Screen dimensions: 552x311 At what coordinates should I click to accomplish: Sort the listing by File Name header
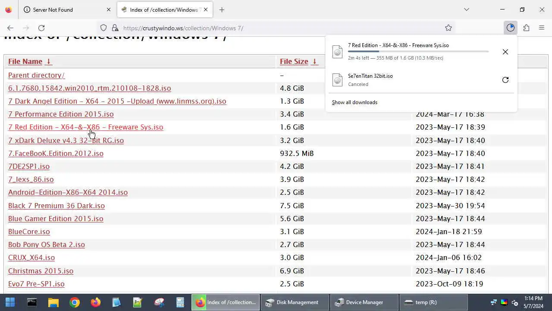tap(25, 61)
